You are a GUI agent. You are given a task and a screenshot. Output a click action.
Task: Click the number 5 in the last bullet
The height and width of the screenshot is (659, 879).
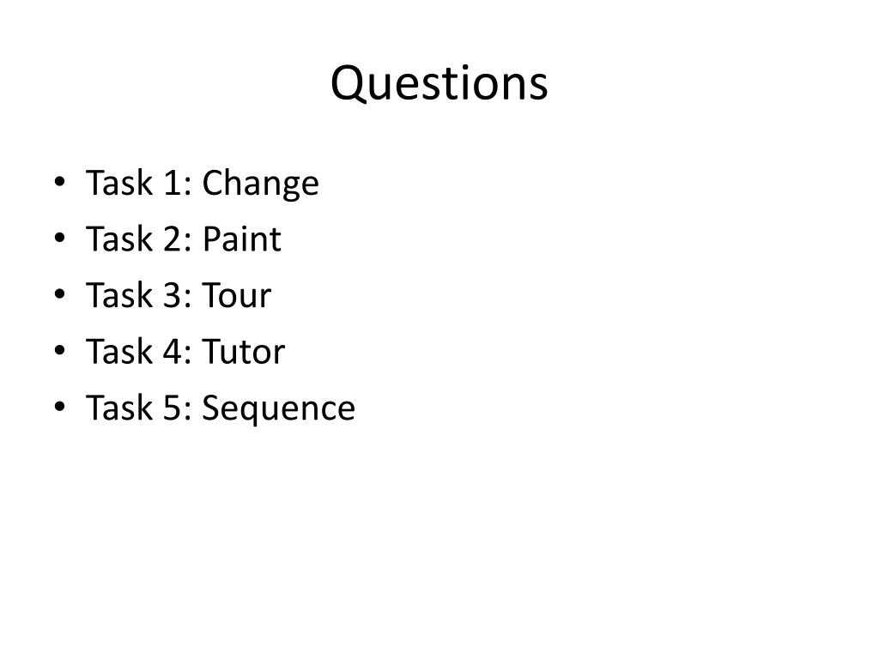pyautogui.click(x=173, y=408)
